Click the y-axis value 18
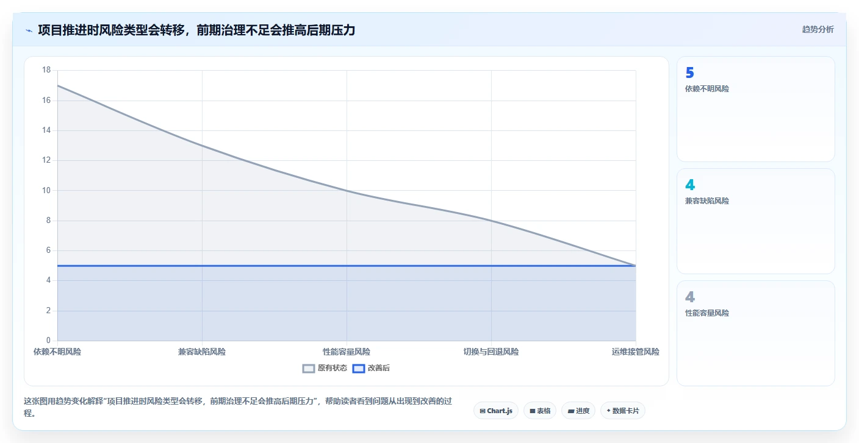 46,70
